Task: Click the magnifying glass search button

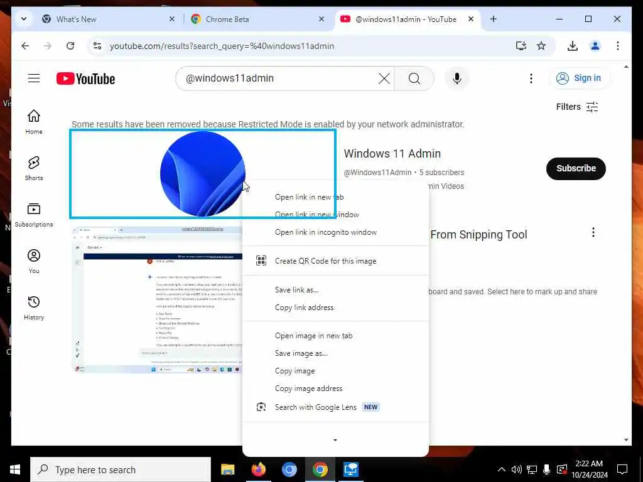Action: [414, 78]
